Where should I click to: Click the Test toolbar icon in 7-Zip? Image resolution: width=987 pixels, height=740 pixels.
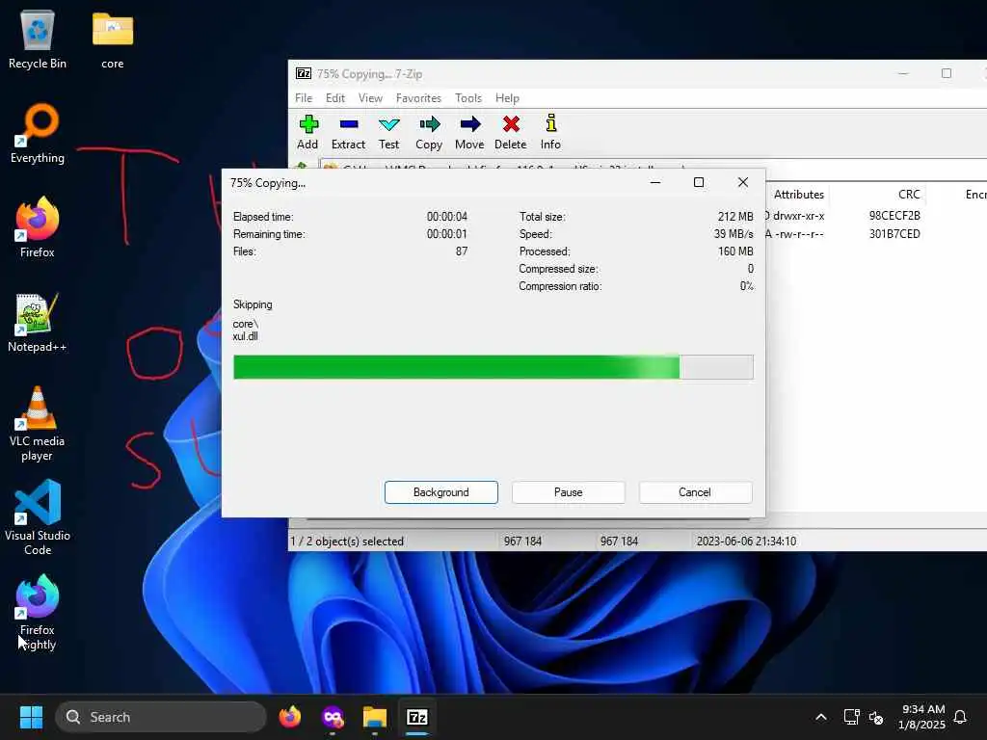[389, 132]
